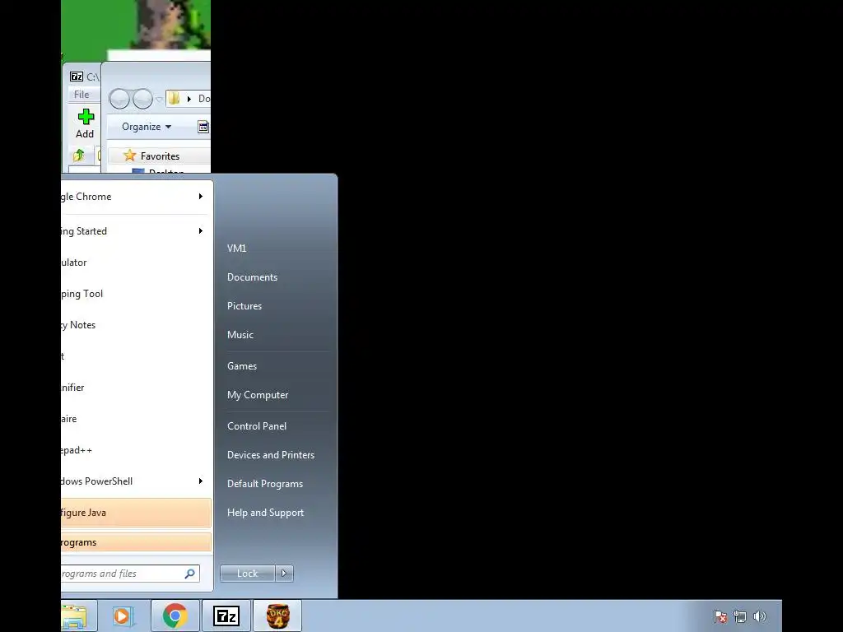Launch Magnifier from the Start list

pyautogui.click(x=136, y=388)
